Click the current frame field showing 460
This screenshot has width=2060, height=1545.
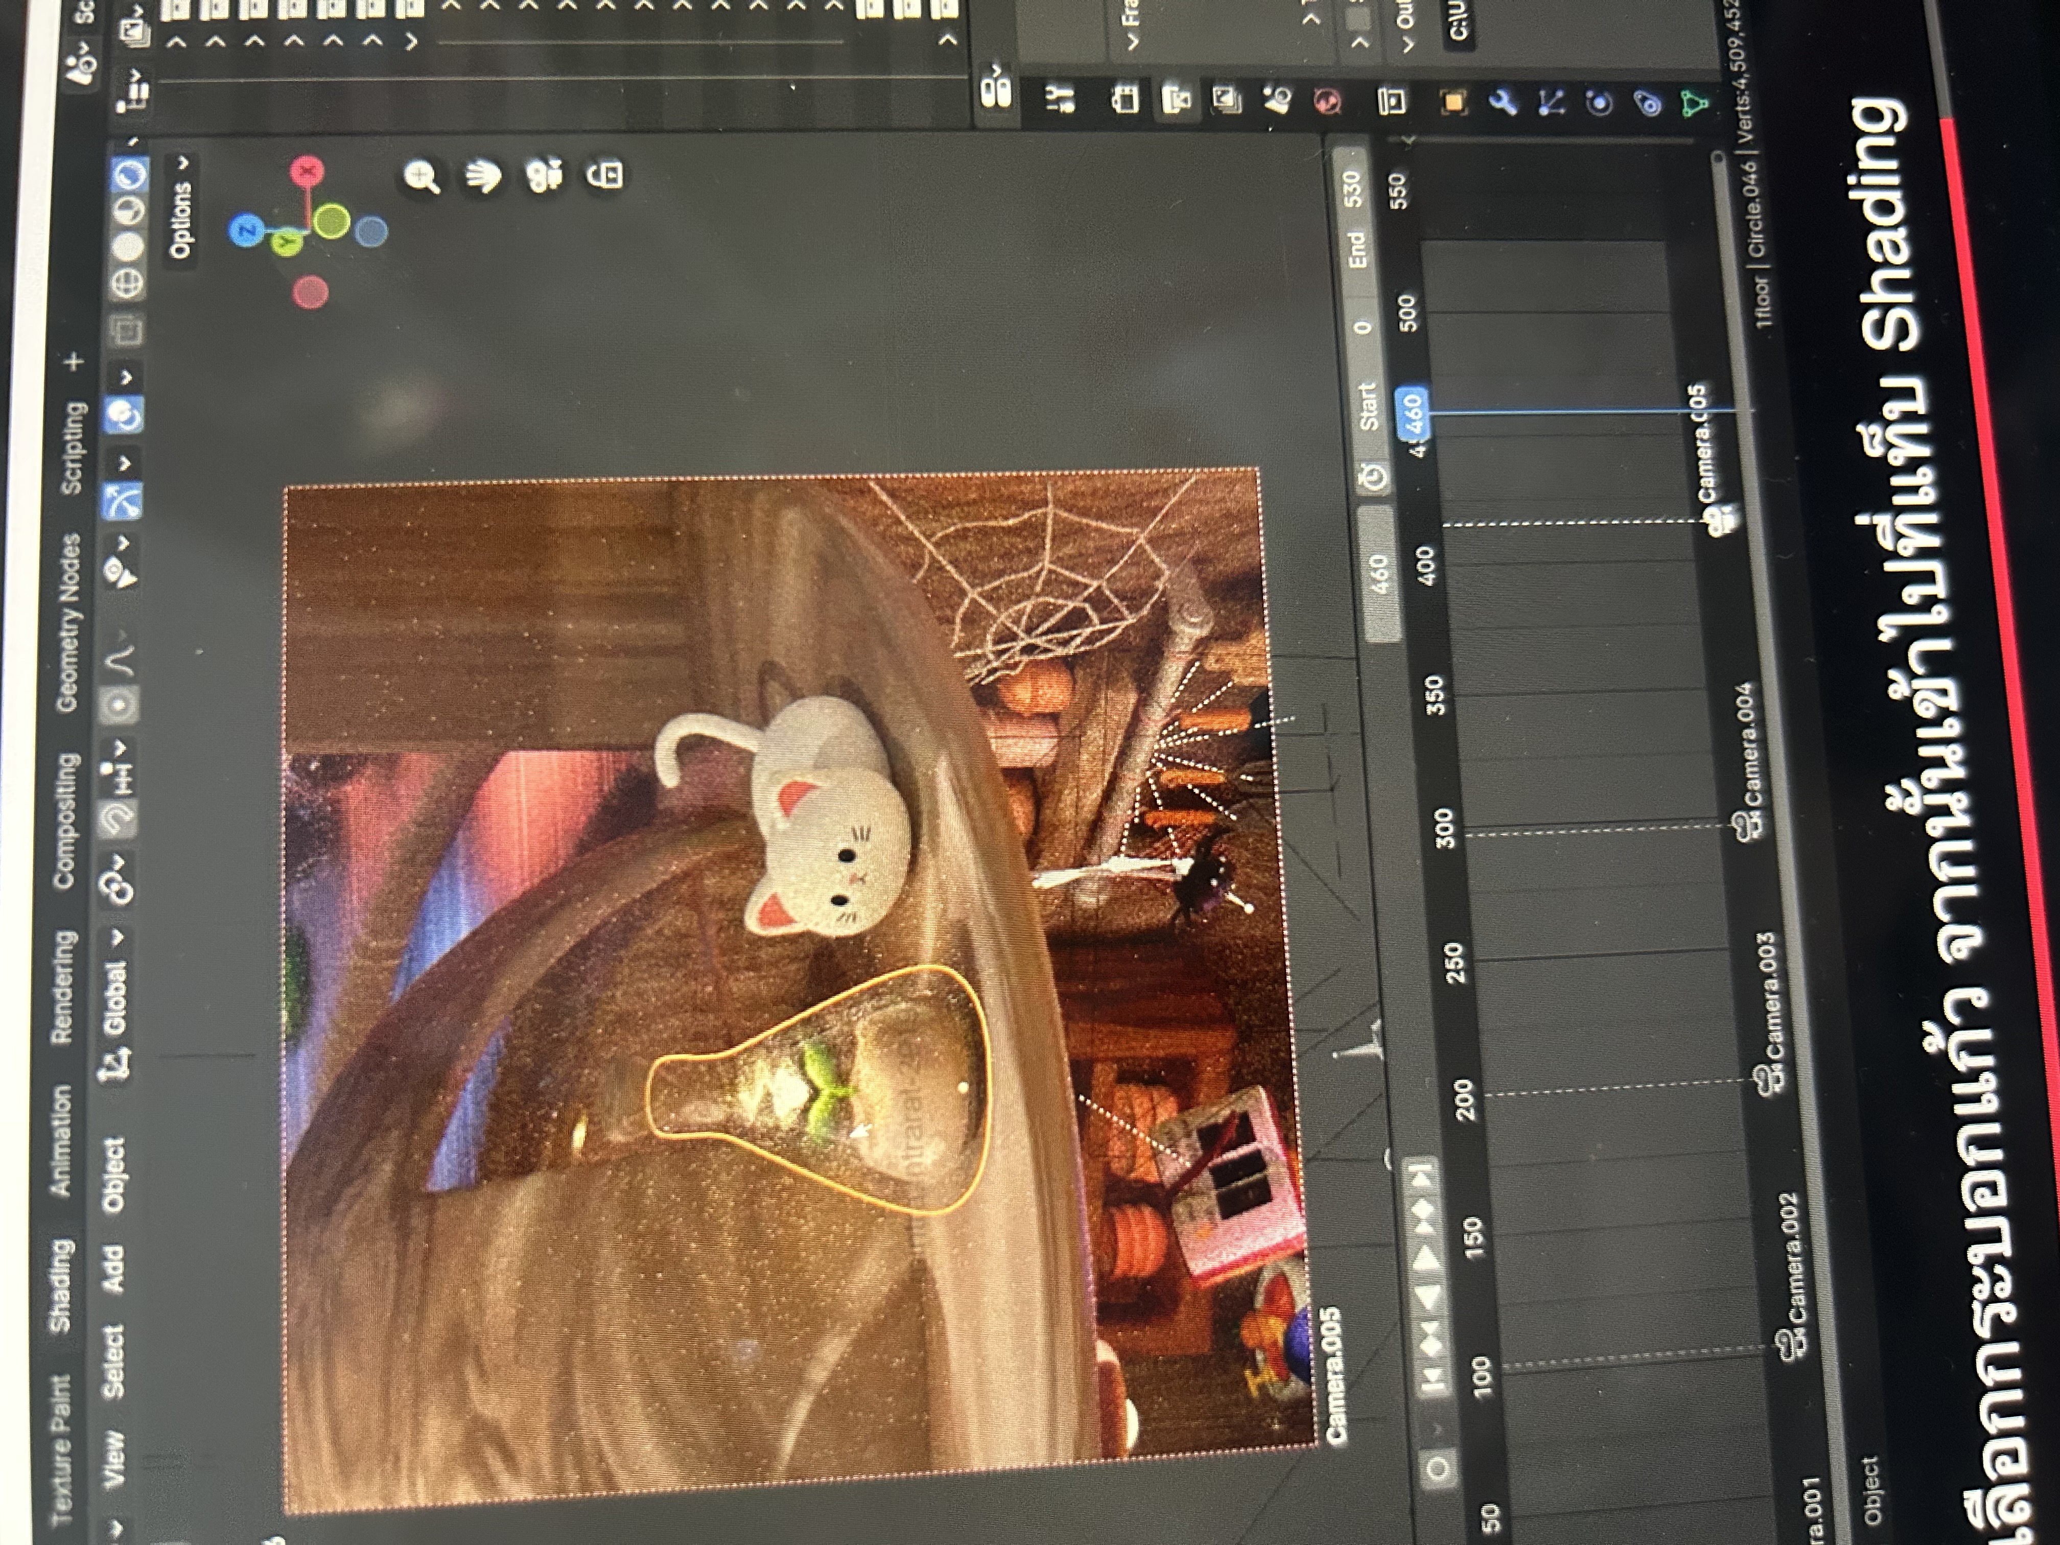coord(1379,573)
